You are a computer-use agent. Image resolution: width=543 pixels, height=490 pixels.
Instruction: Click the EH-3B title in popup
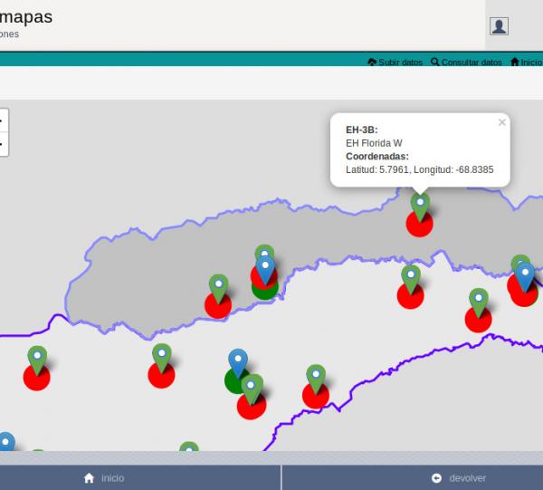tap(361, 130)
